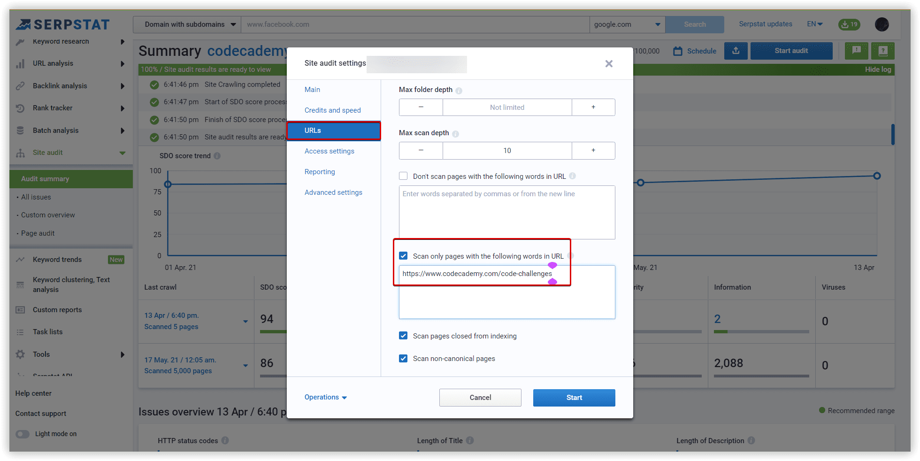Expand the Backlink analysis submenu arrow
Viewport: 920px width, 461px height.
coord(123,86)
